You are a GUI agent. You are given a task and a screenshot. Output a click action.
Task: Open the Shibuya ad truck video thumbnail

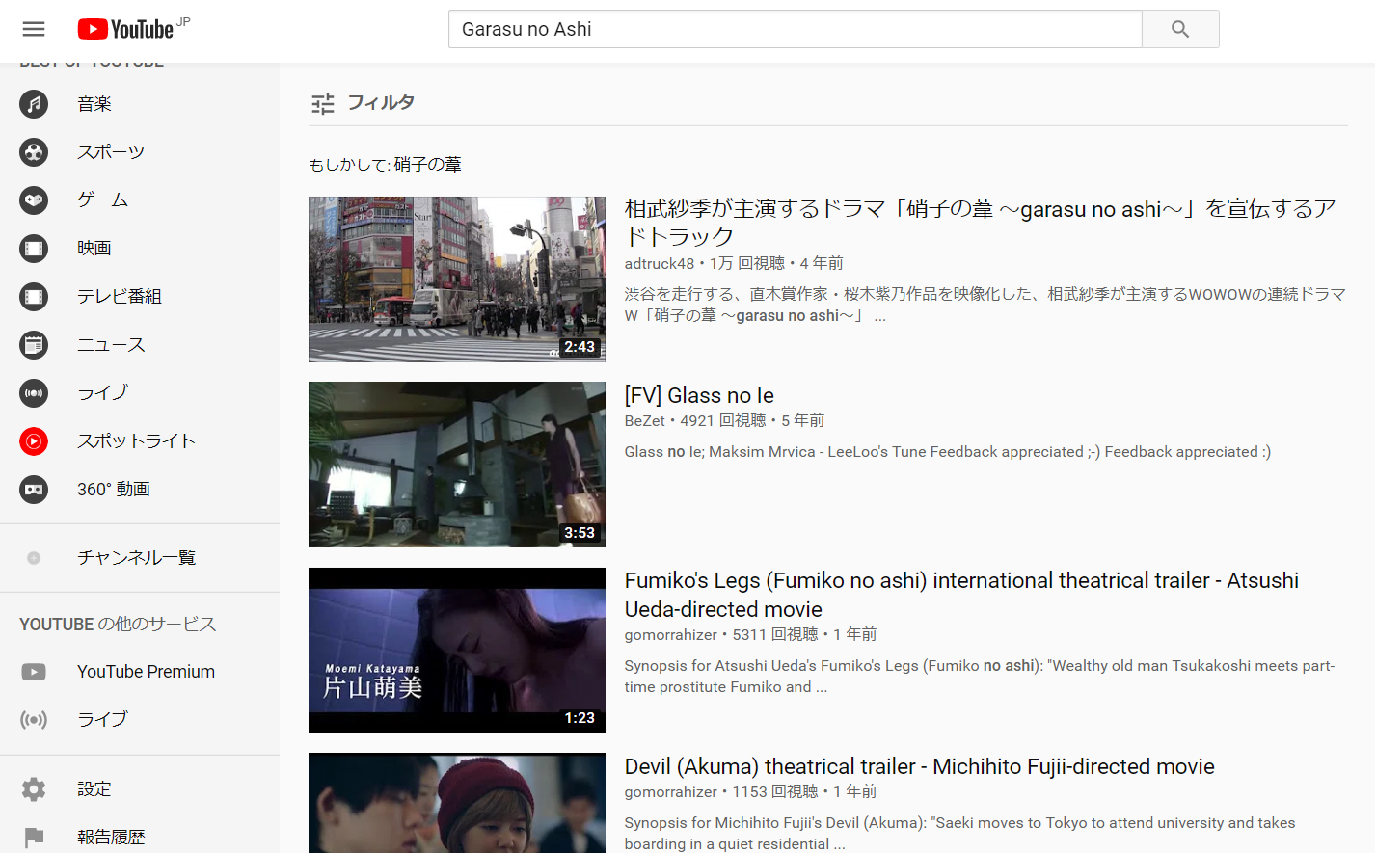(457, 280)
